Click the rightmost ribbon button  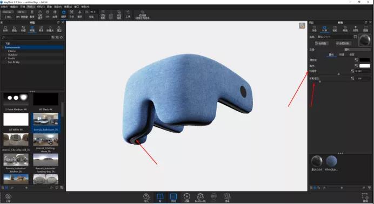[x=142, y=15]
